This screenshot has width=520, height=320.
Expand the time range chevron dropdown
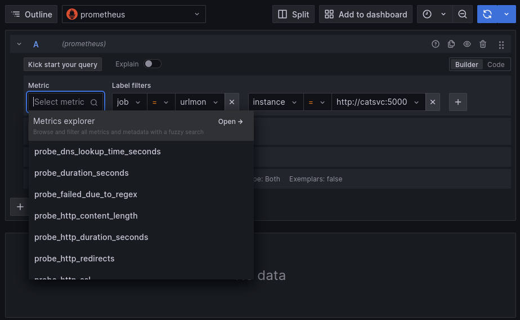pyautogui.click(x=443, y=14)
